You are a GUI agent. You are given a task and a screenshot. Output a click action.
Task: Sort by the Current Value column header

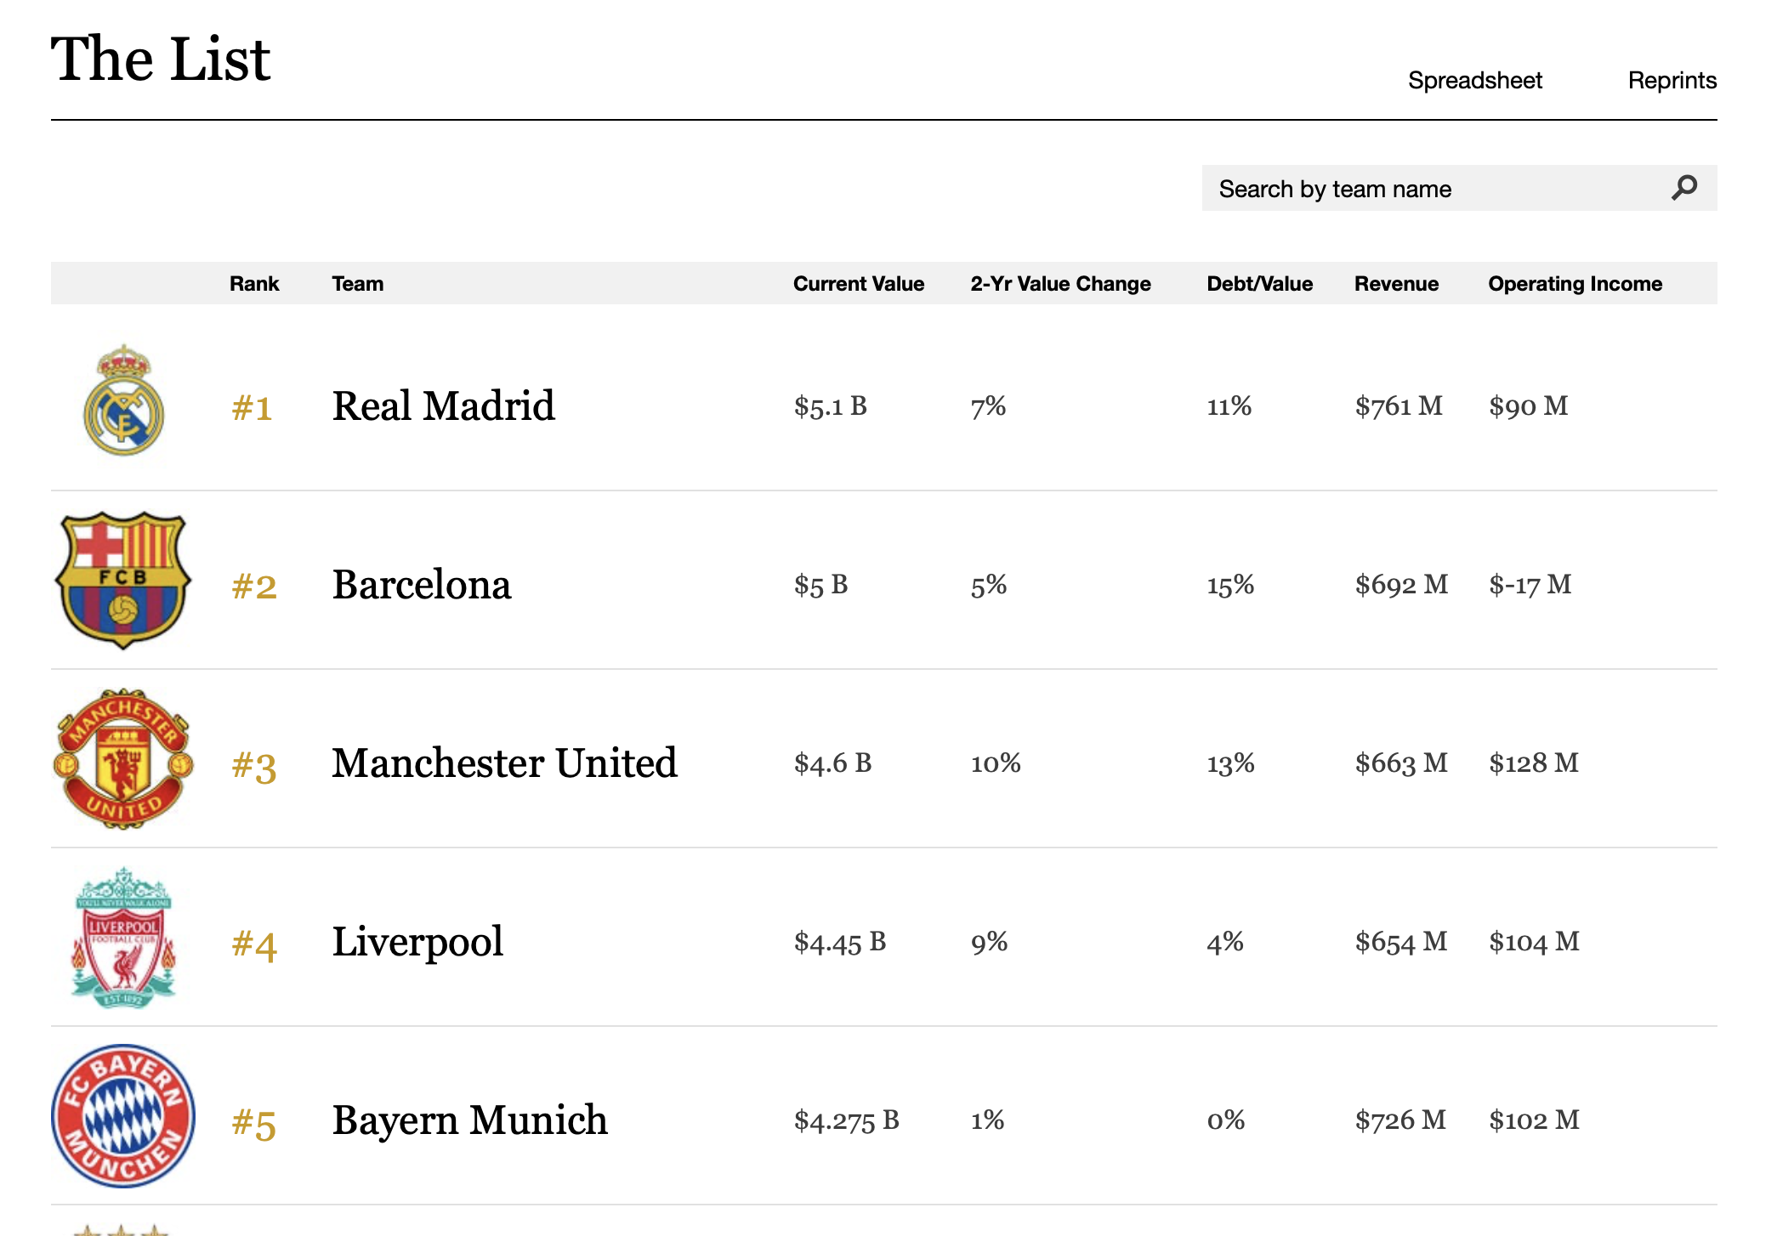(859, 283)
